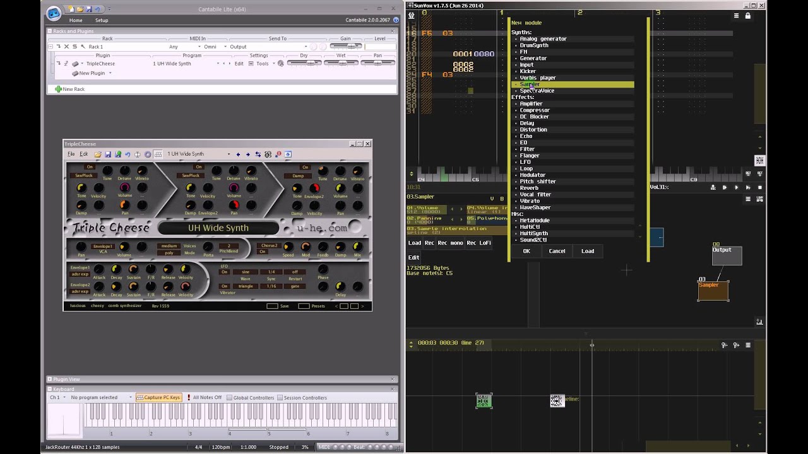
Task: Open the File menu in the TripleCheese window
Action: [x=71, y=154]
